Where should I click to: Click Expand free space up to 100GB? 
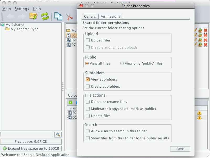tap(31, 149)
